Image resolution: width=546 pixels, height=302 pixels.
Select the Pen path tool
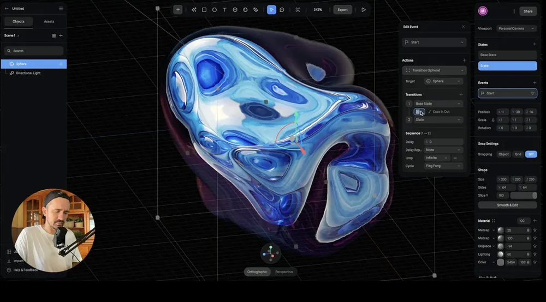click(x=256, y=10)
